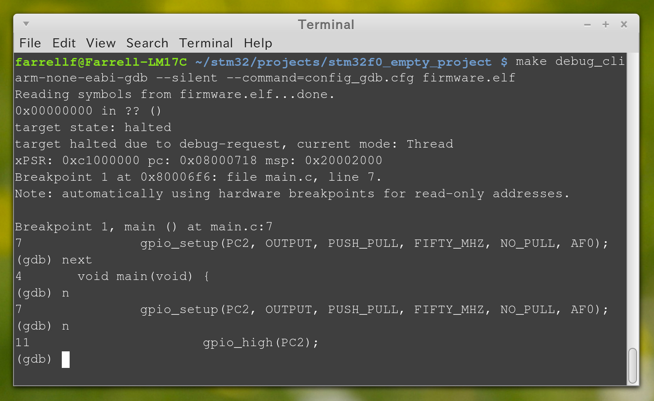Click the Terminal title bar text
Viewport: 654px width, 401px height.
tap(326, 25)
